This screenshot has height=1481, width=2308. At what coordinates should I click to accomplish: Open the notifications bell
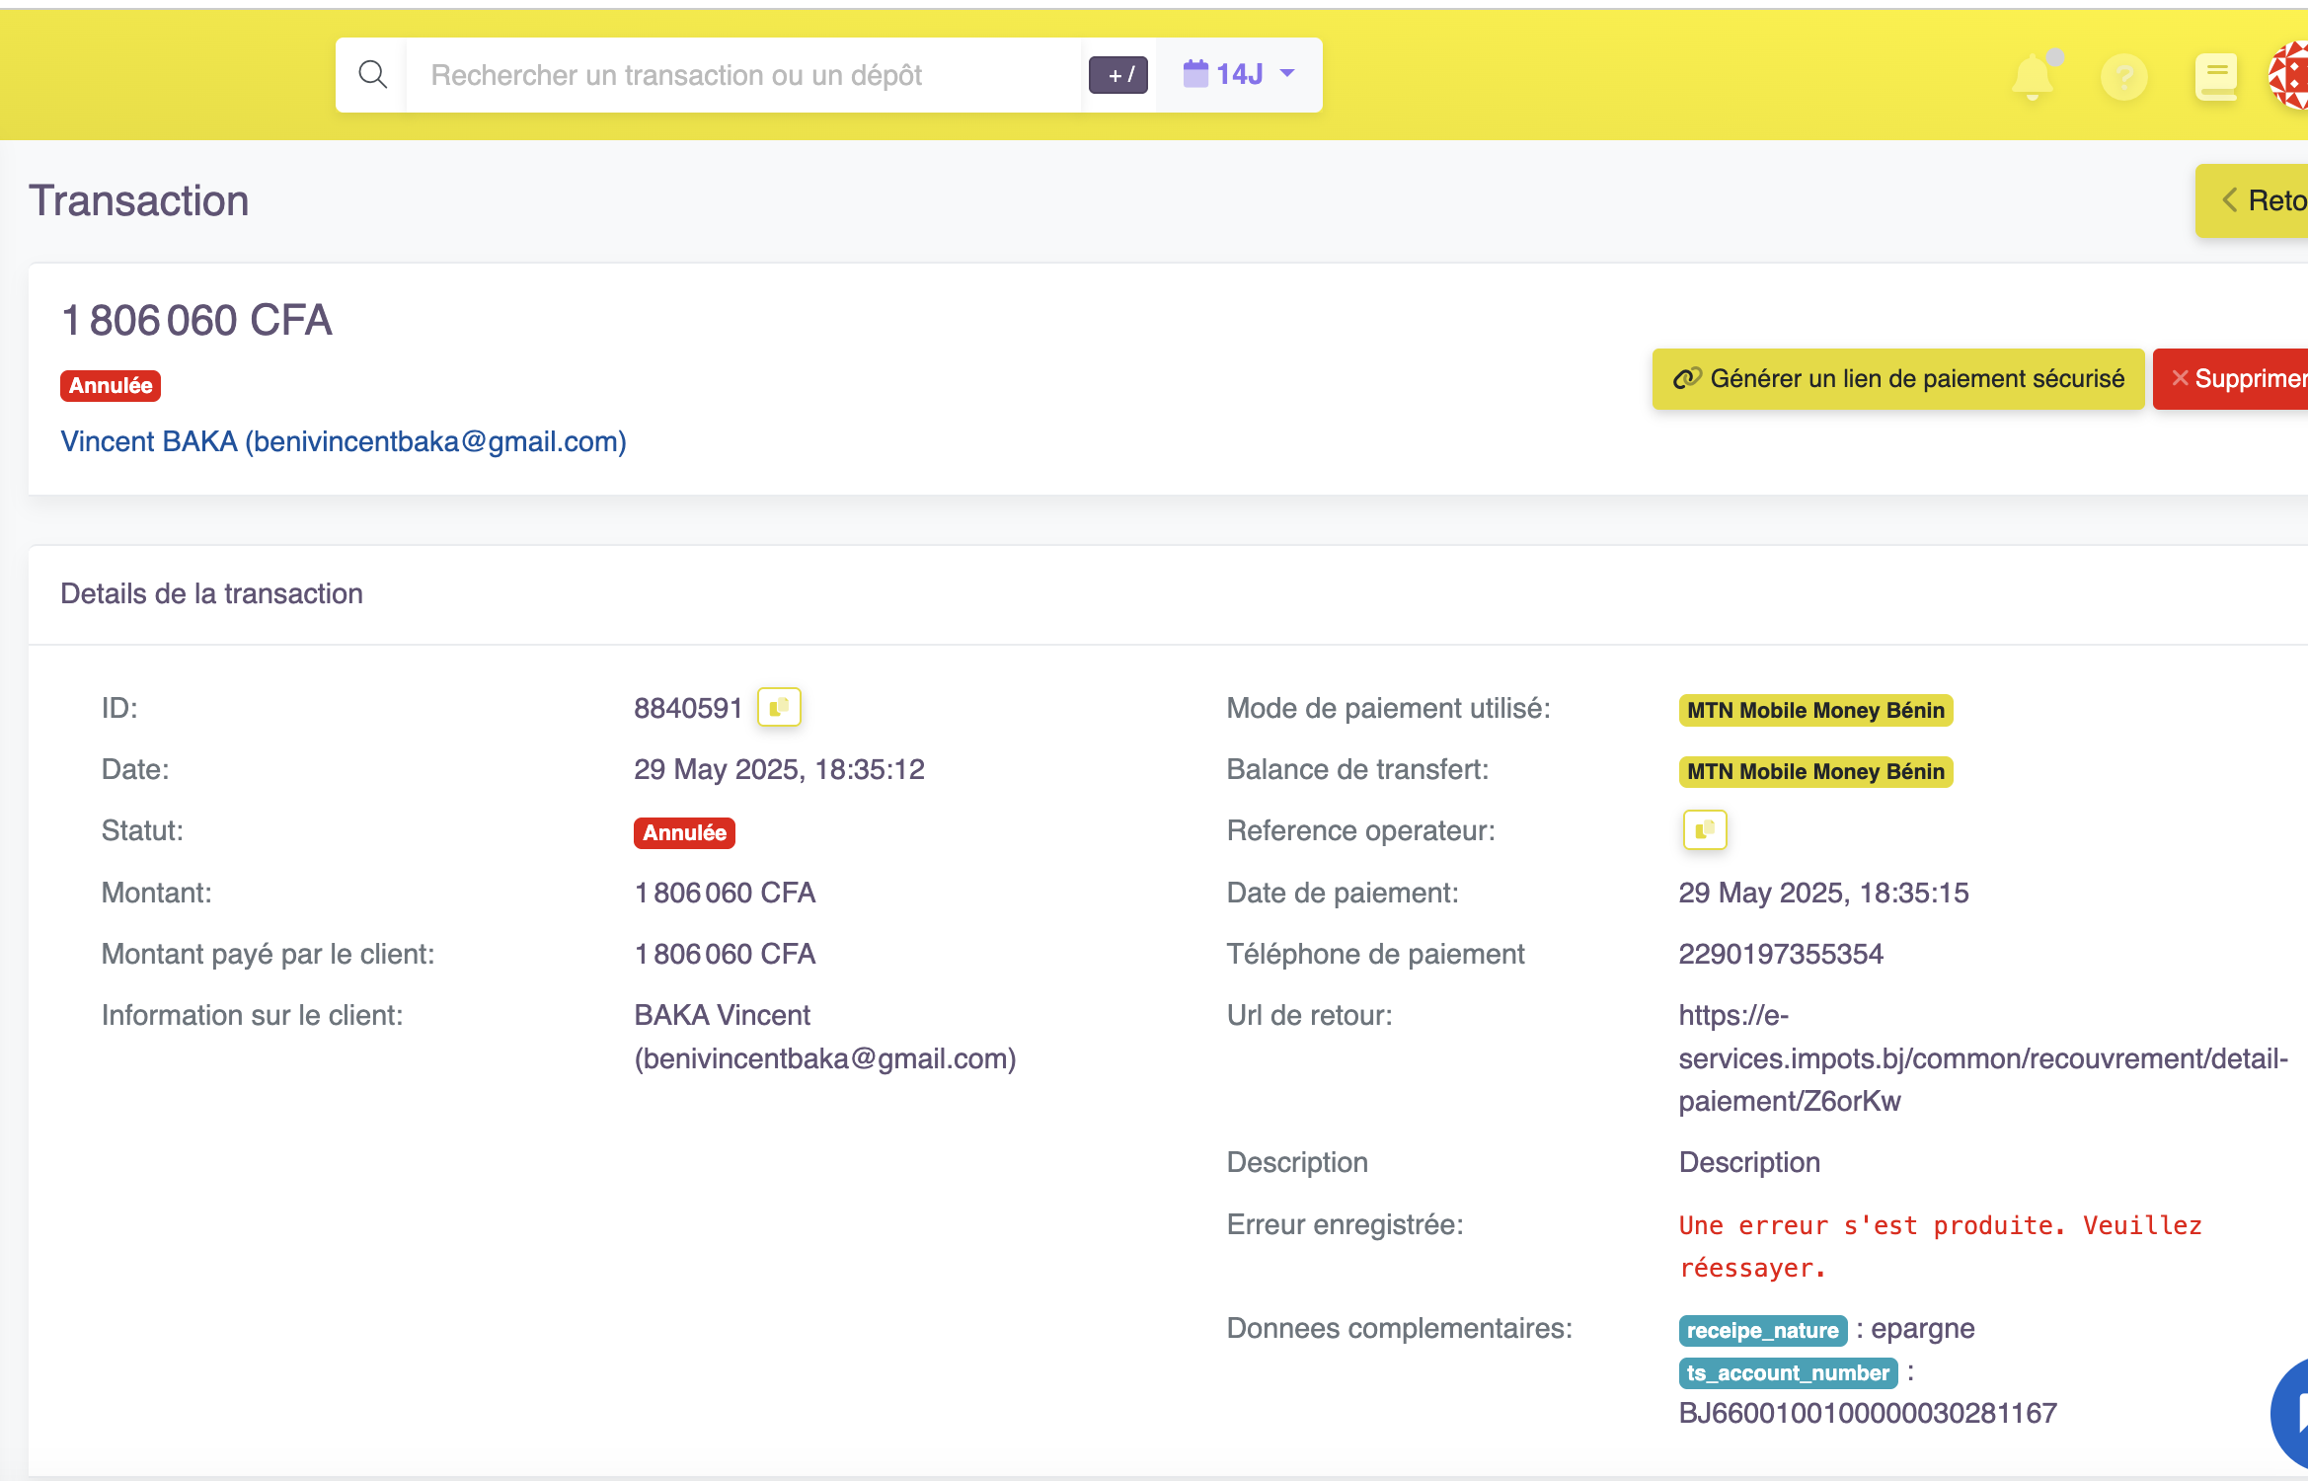click(x=2033, y=77)
